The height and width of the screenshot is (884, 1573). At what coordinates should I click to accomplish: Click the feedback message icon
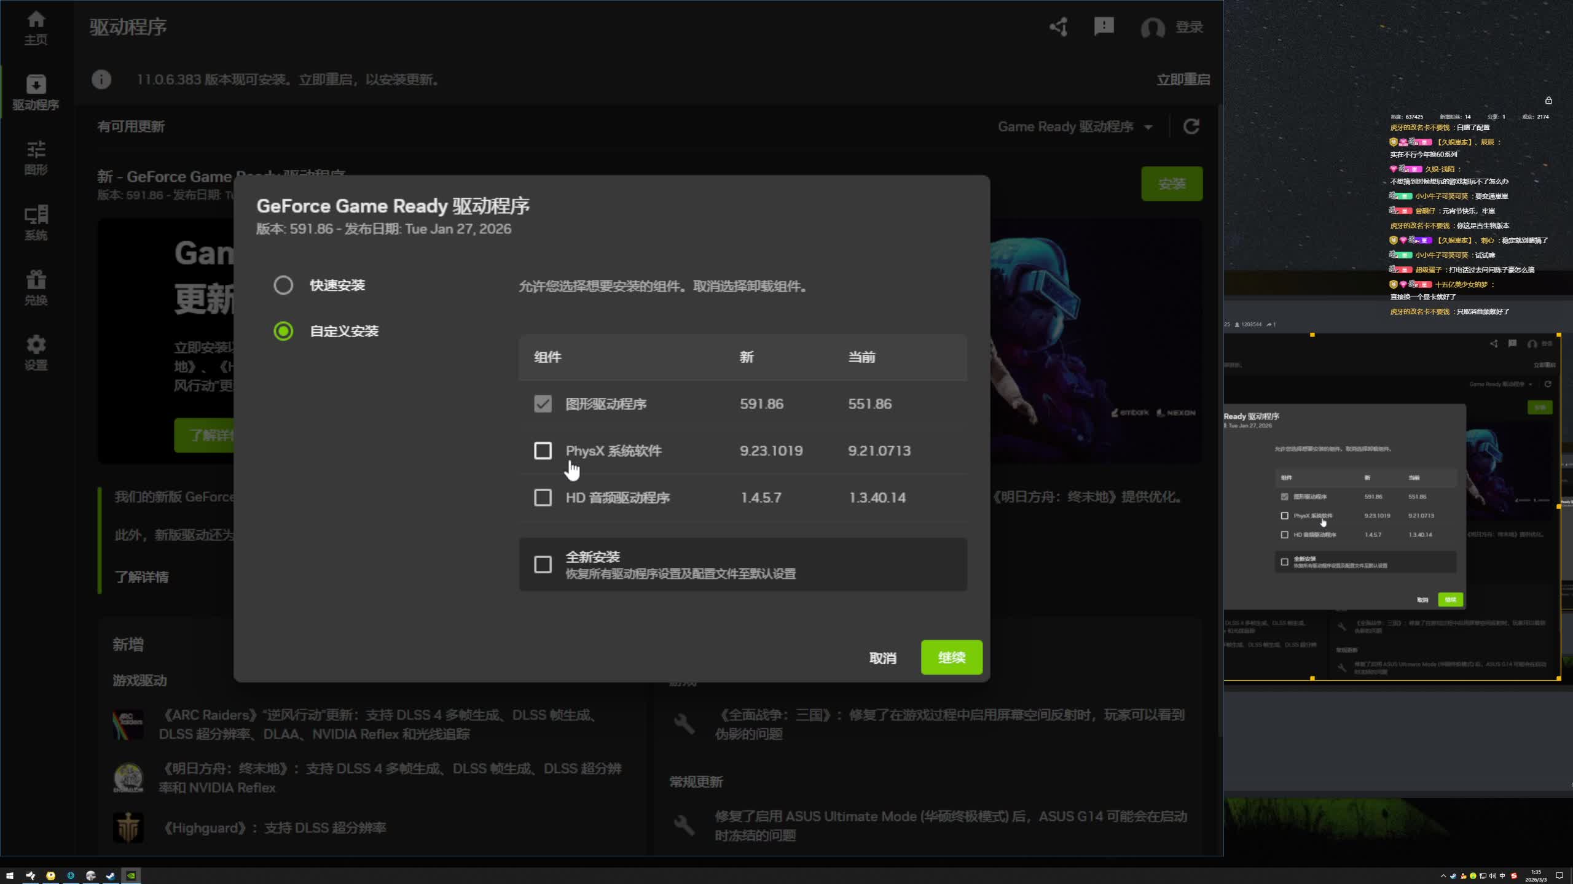pyautogui.click(x=1104, y=26)
